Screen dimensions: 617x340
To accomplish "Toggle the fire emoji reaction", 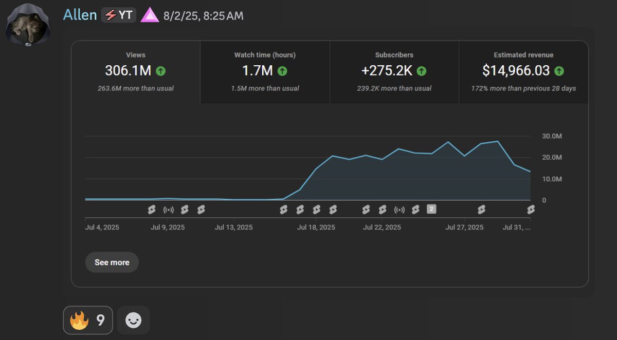I will pos(87,319).
